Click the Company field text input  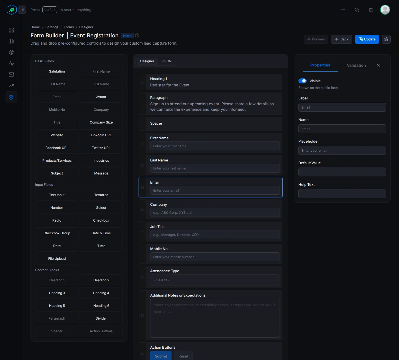pos(215,212)
